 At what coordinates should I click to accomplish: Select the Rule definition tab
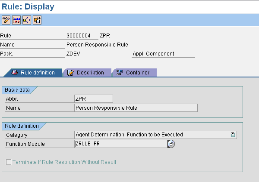click(38, 73)
